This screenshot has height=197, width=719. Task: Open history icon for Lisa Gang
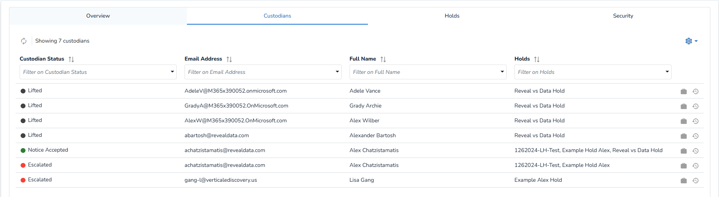point(695,181)
